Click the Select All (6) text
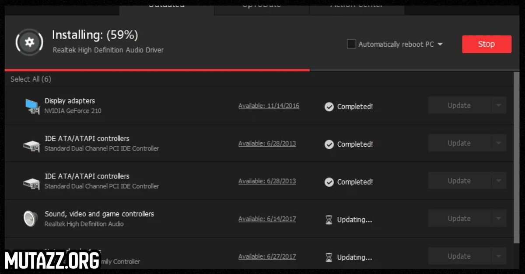The image size is (525, 274). point(31,79)
